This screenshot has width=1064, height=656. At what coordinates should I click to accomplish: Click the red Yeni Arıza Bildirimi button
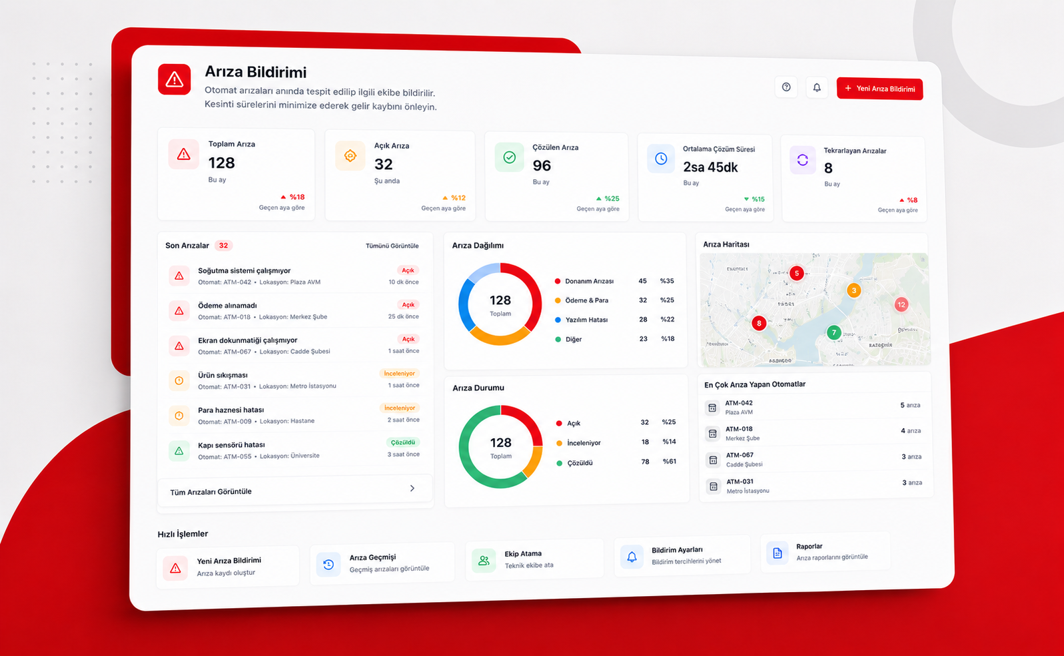click(879, 89)
